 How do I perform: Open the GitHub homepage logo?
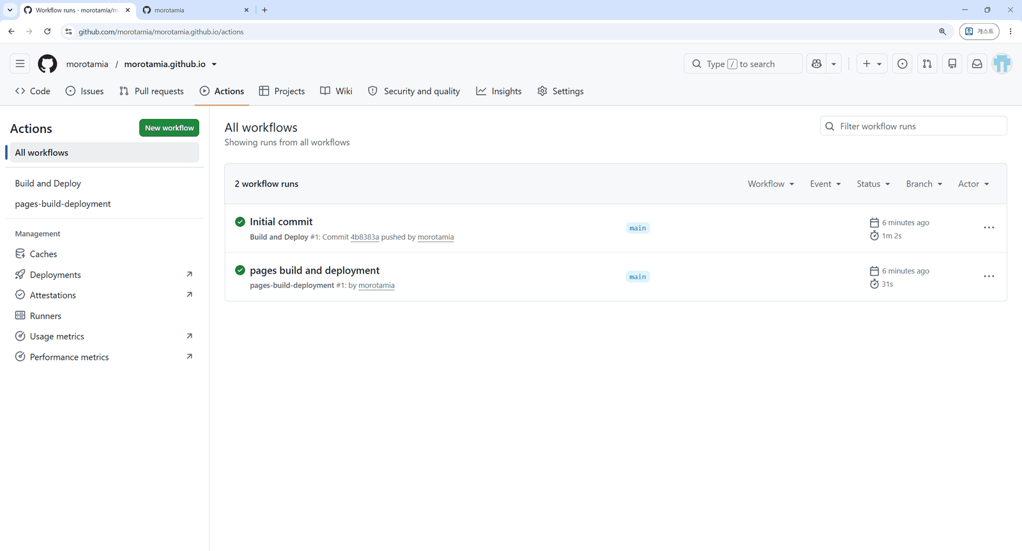(x=47, y=64)
